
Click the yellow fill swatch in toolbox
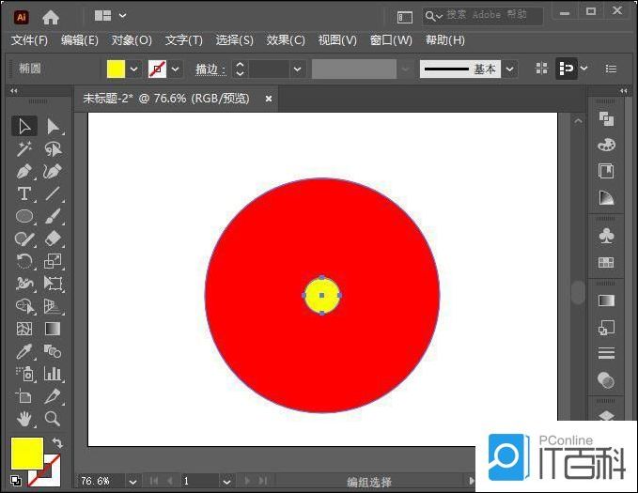point(26,454)
